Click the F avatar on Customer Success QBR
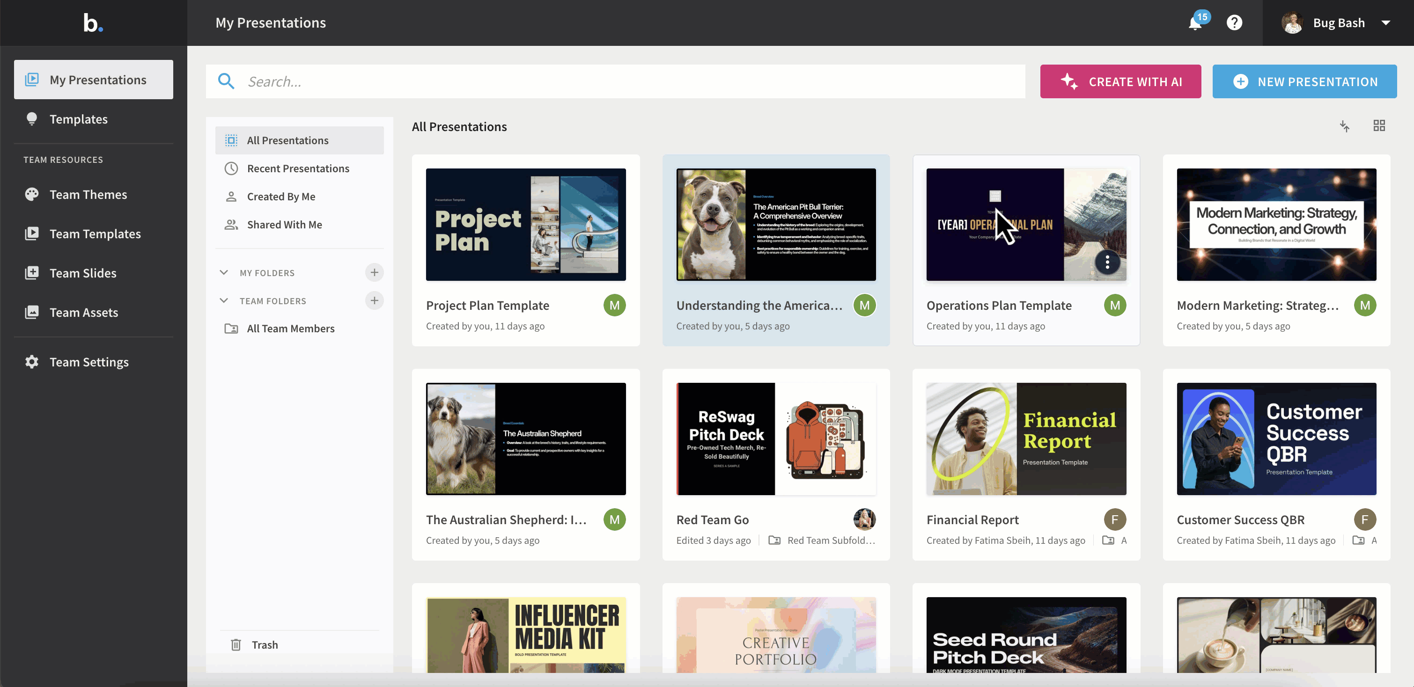The width and height of the screenshot is (1414, 687). click(1365, 519)
